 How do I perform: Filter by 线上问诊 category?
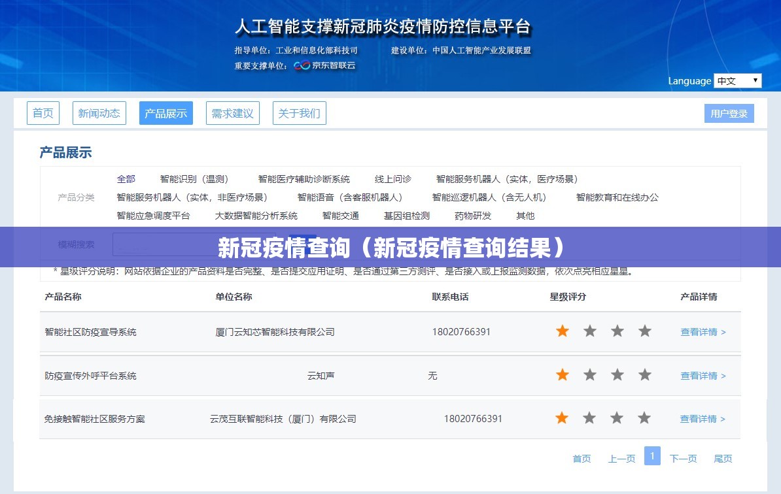point(393,179)
